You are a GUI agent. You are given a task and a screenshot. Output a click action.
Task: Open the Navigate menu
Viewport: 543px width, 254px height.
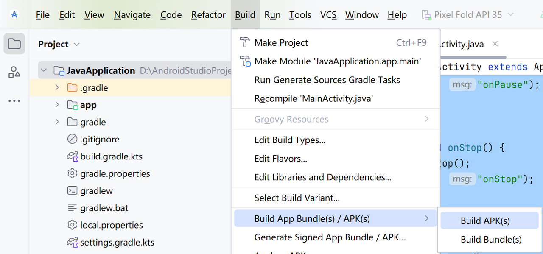[132, 15]
